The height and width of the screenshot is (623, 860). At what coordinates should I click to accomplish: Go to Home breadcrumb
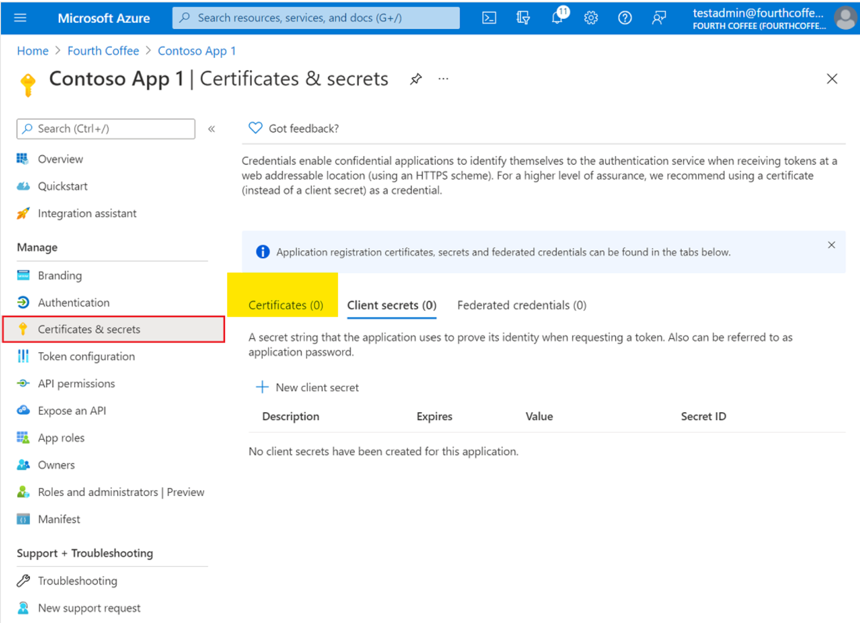(33, 51)
